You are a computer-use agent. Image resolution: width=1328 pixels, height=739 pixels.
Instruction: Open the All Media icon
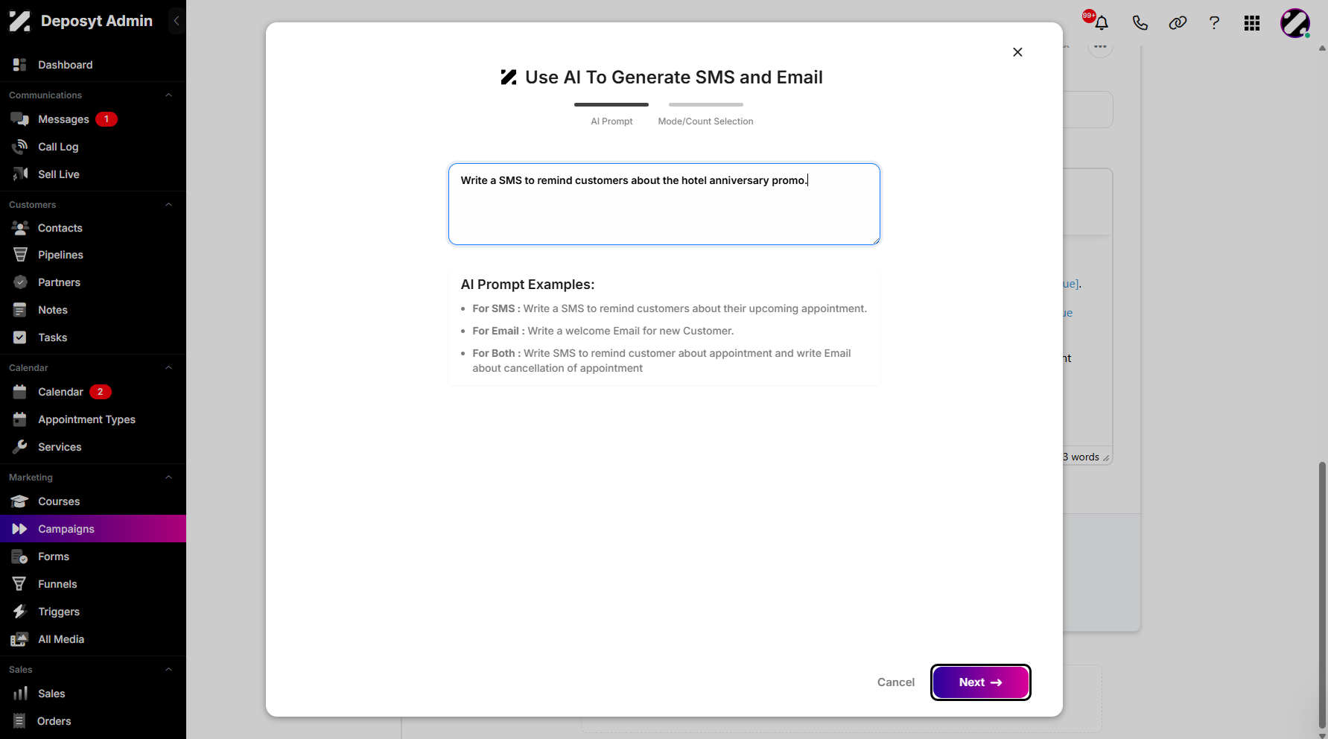tap(20, 639)
